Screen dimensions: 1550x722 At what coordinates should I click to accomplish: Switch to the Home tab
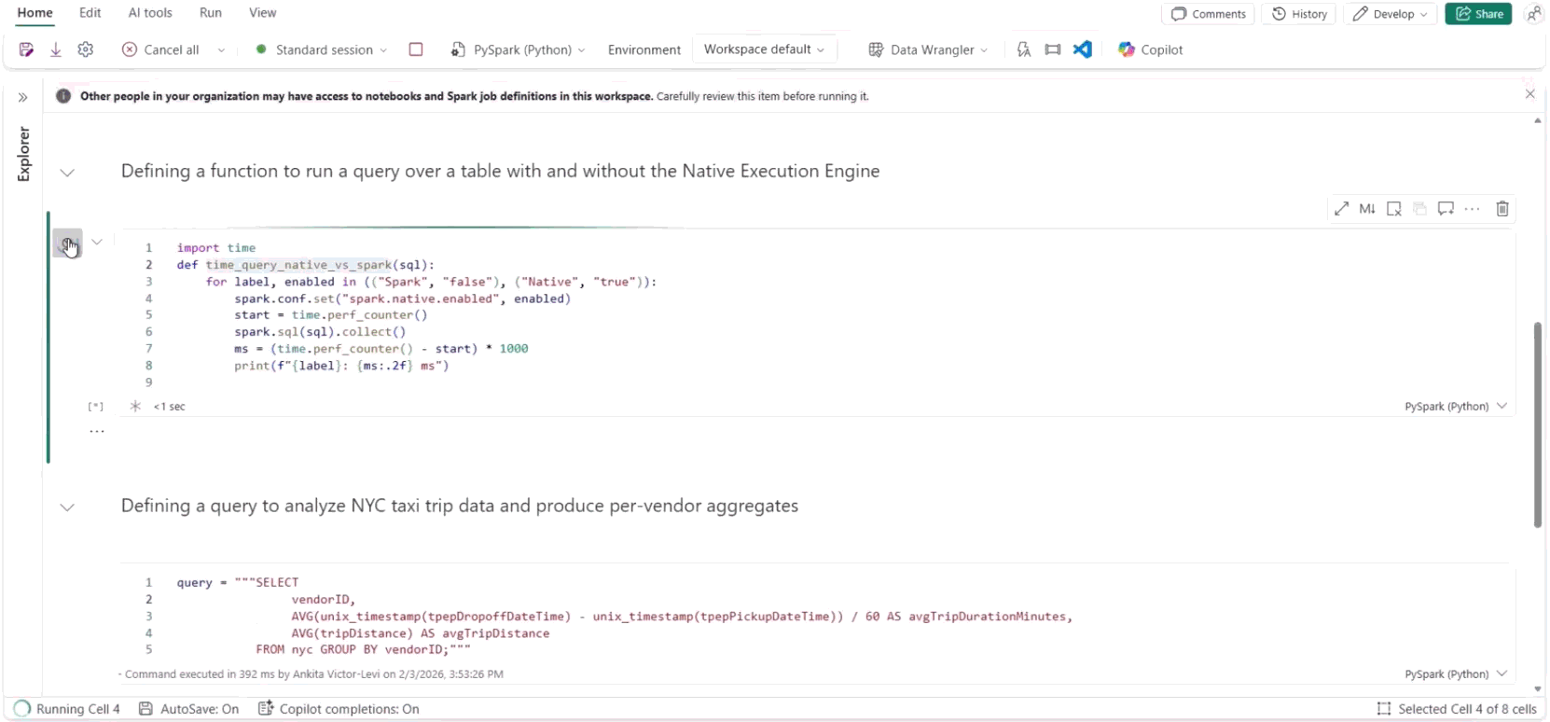click(x=35, y=13)
